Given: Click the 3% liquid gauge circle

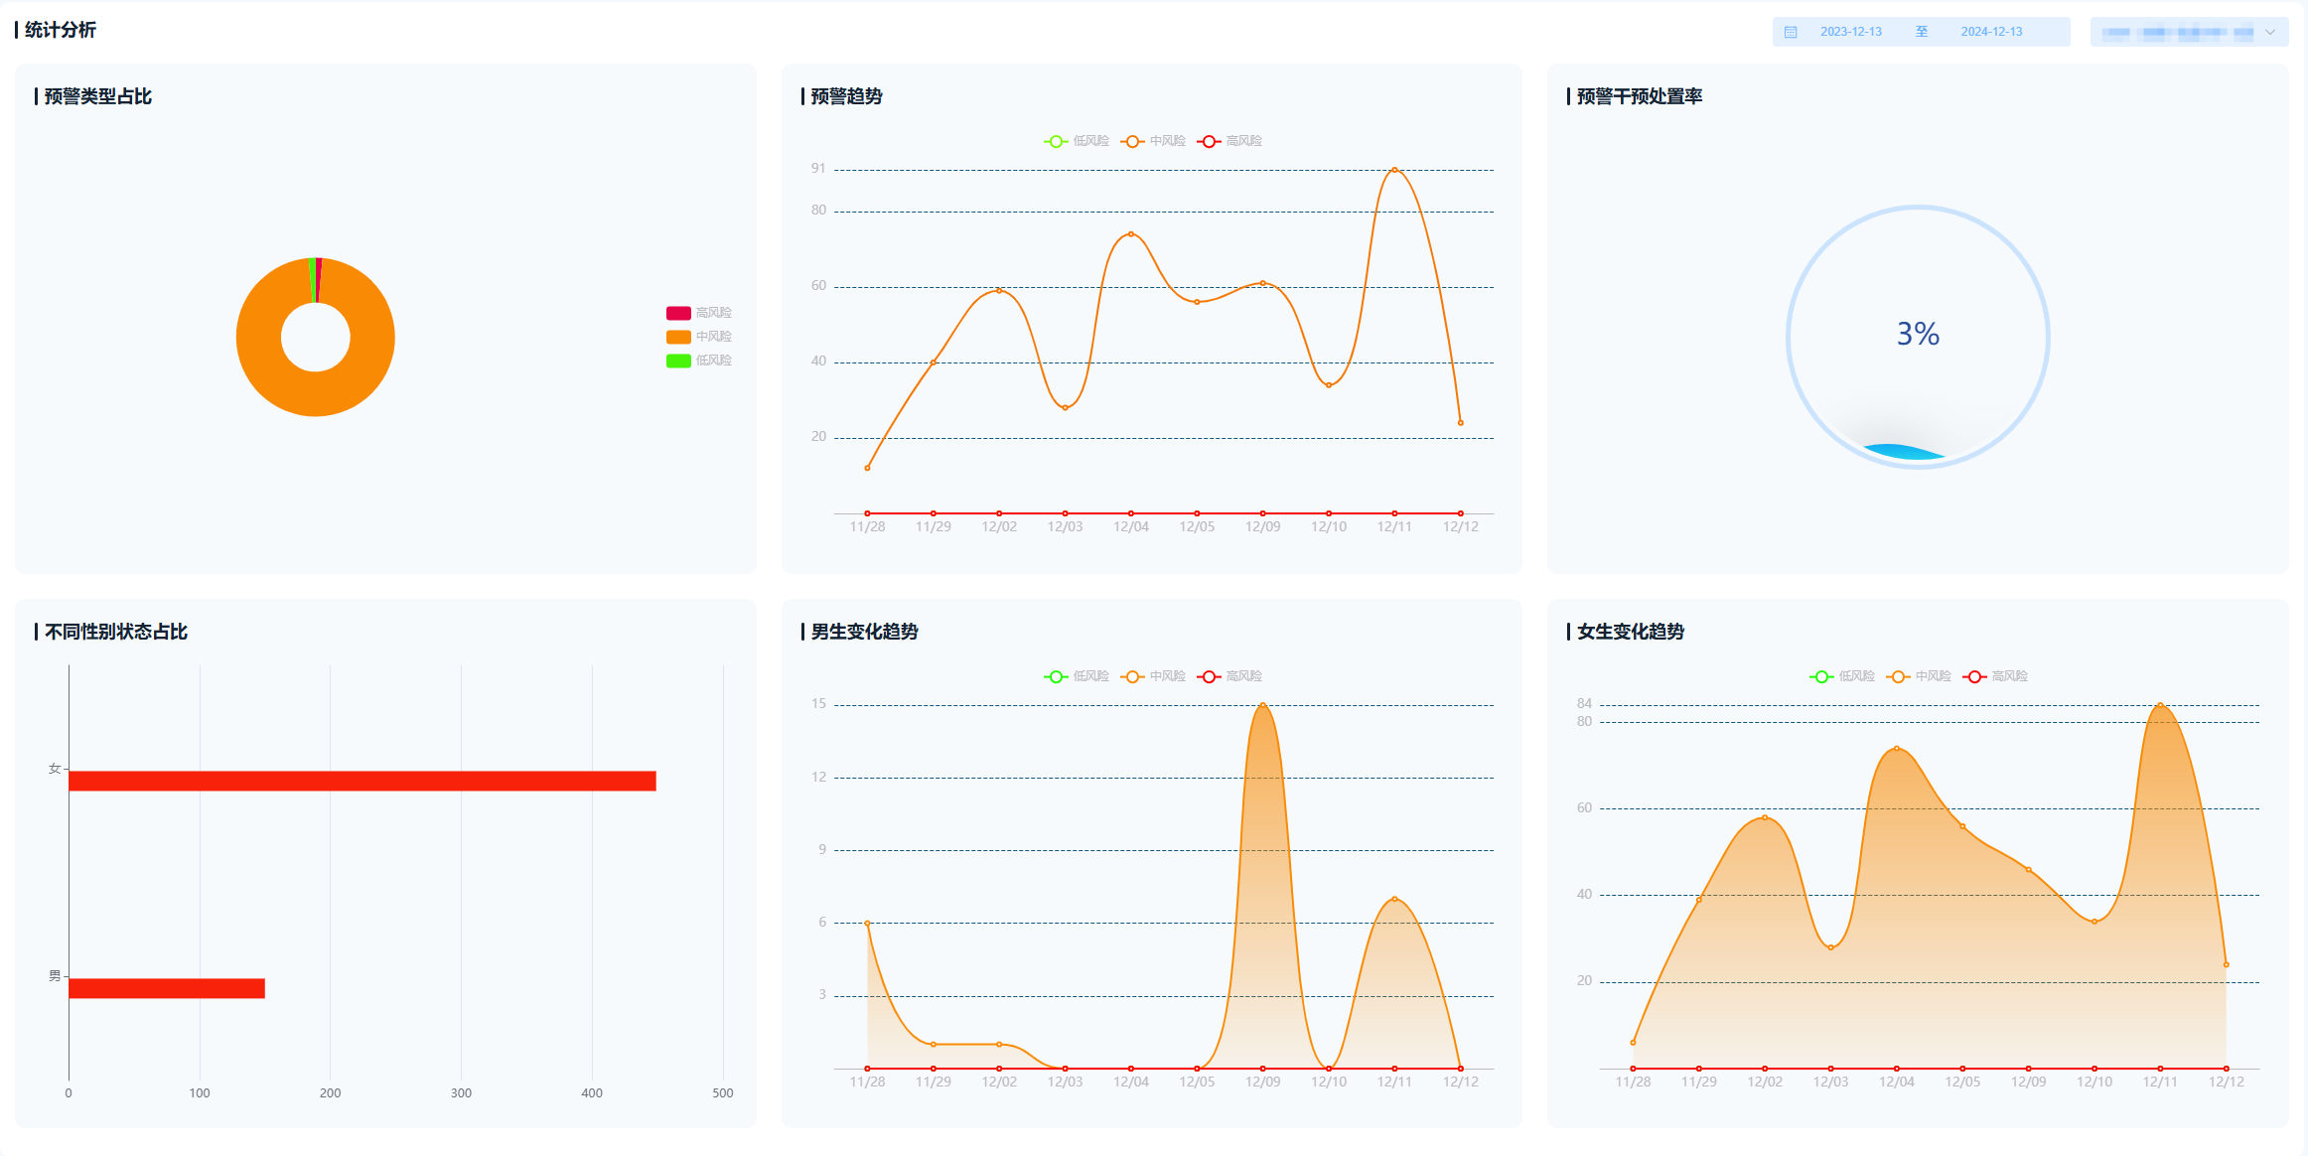Looking at the screenshot, I should click(1918, 336).
